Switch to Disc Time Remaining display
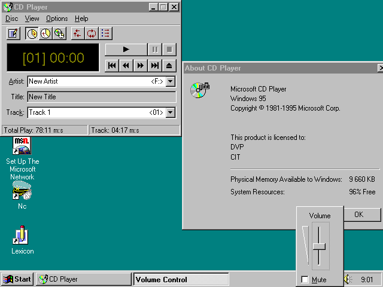Image resolution: width=383 pixels, height=287 pixels. (59, 33)
